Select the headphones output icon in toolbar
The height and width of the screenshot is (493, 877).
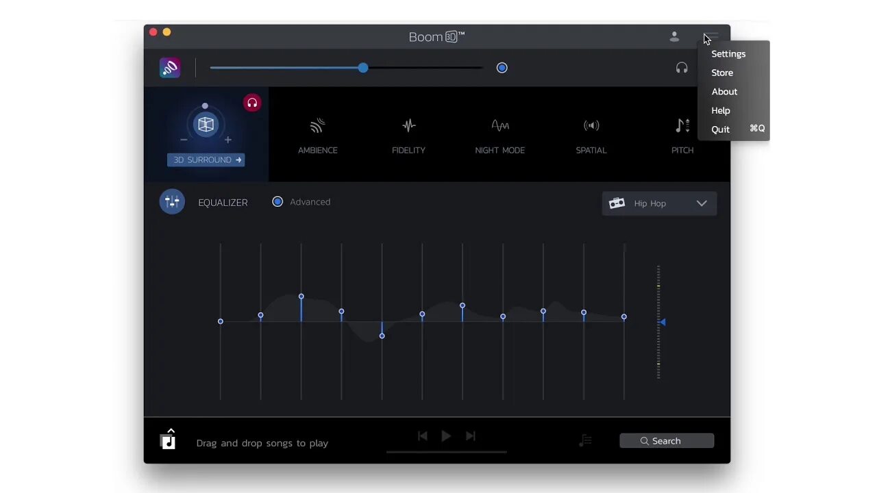pyautogui.click(x=682, y=68)
